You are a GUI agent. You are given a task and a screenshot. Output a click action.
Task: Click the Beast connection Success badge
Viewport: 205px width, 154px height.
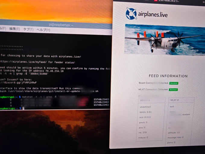click(174, 83)
